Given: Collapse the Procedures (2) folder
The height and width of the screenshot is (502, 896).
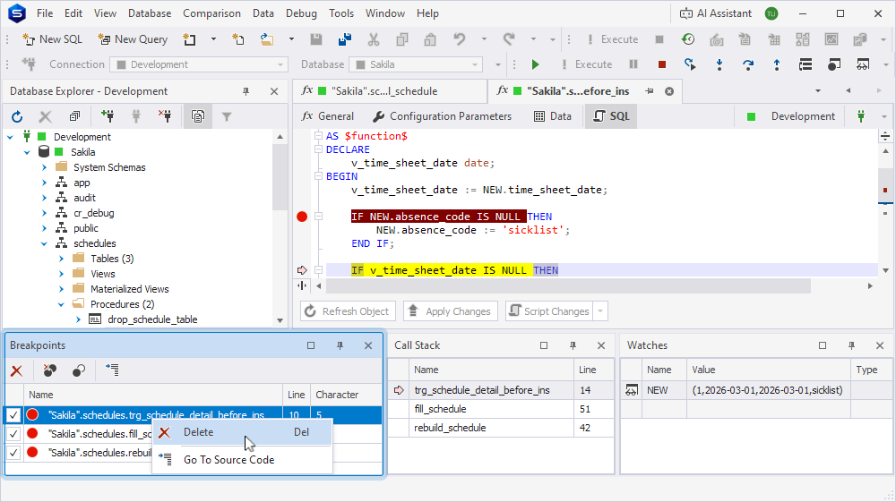Looking at the screenshot, I should (61, 304).
